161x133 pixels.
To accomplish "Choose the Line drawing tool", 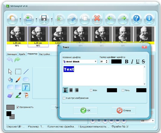I will pos(26,72).
